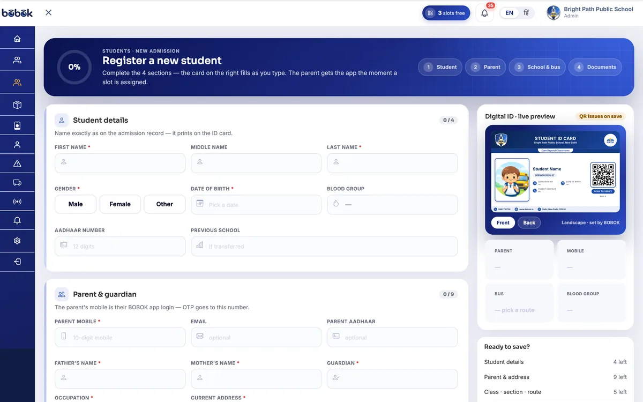Click the 'QR issues on save' badge
The height and width of the screenshot is (402, 643).
point(600,116)
